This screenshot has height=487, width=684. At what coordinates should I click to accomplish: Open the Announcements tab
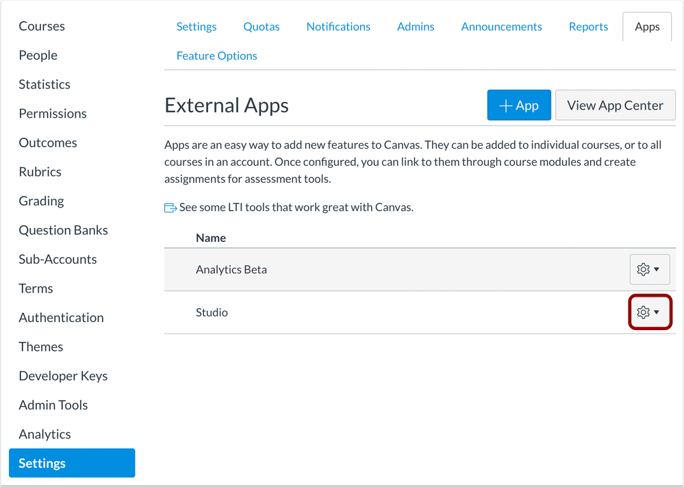(x=501, y=26)
